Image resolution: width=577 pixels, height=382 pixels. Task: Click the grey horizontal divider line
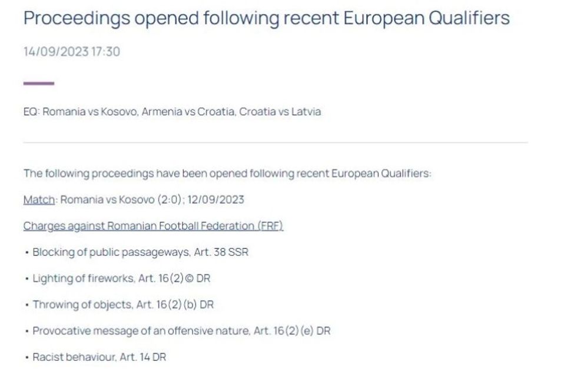coord(275,142)
